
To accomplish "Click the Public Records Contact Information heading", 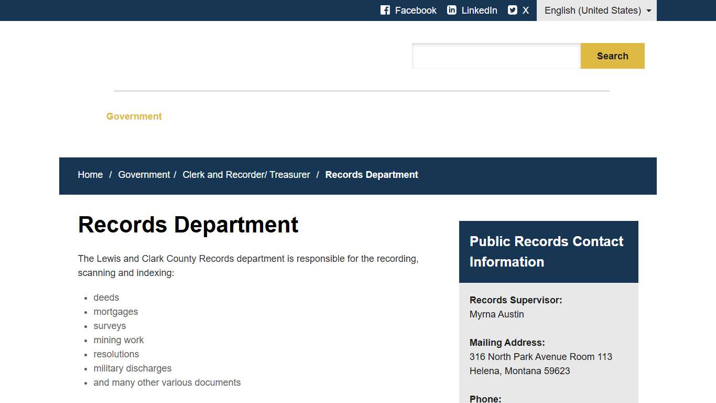I will click(546, 251).
